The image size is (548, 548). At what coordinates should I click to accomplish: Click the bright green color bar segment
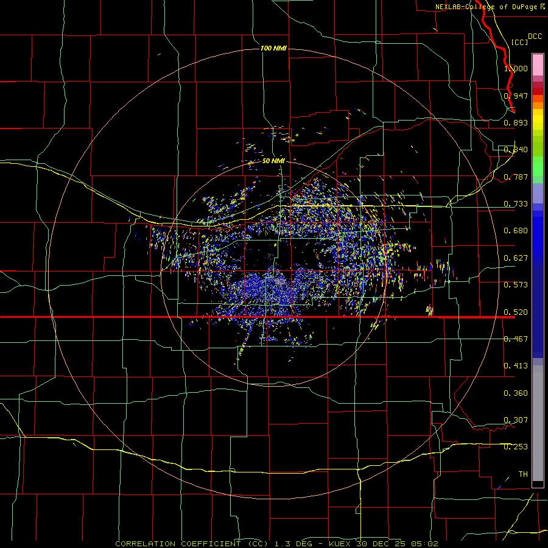(x=538, y=166)
